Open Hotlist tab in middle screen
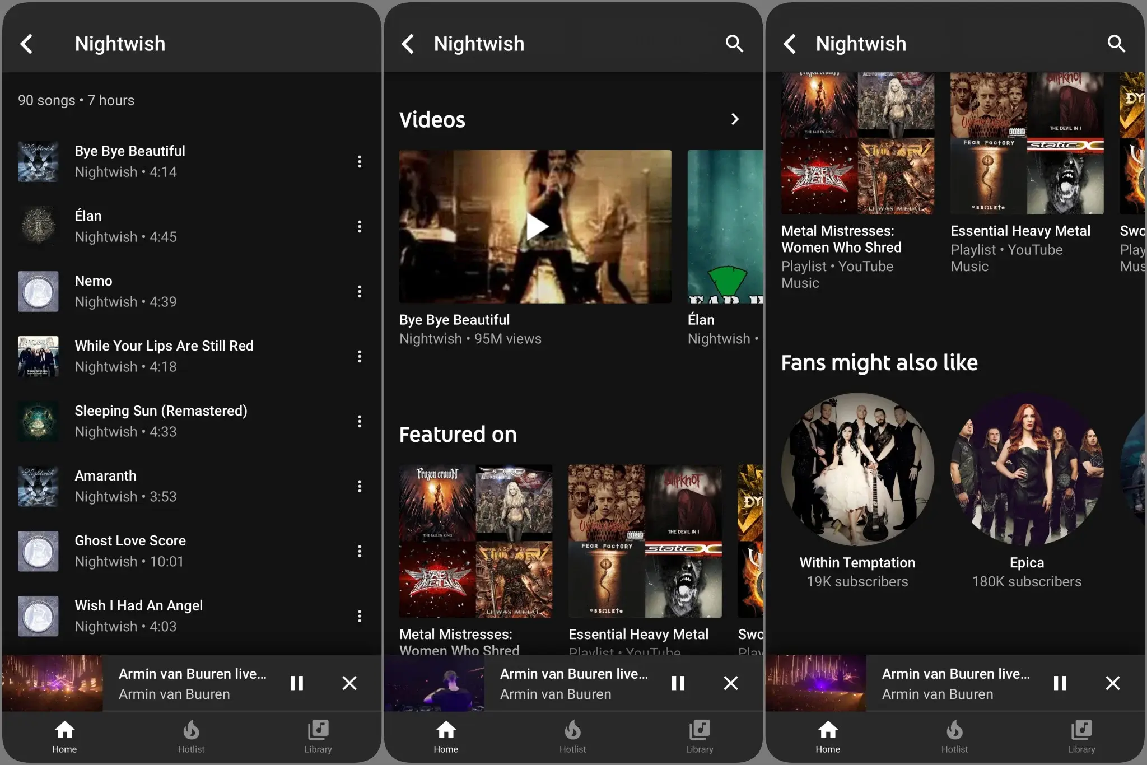Screen dimensions: 1147x765 click(x=572, y=736)
